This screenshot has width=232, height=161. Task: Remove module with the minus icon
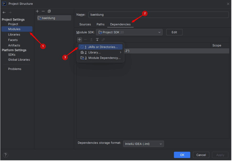coord(43,11)
